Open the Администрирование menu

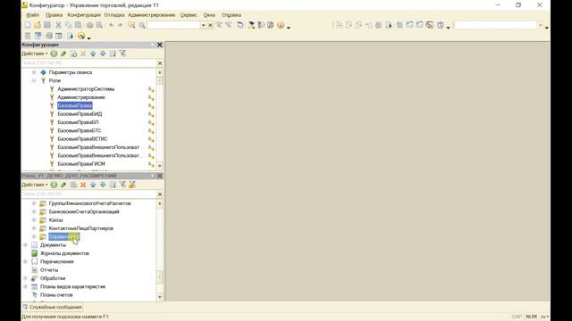(x=151, y=15)
